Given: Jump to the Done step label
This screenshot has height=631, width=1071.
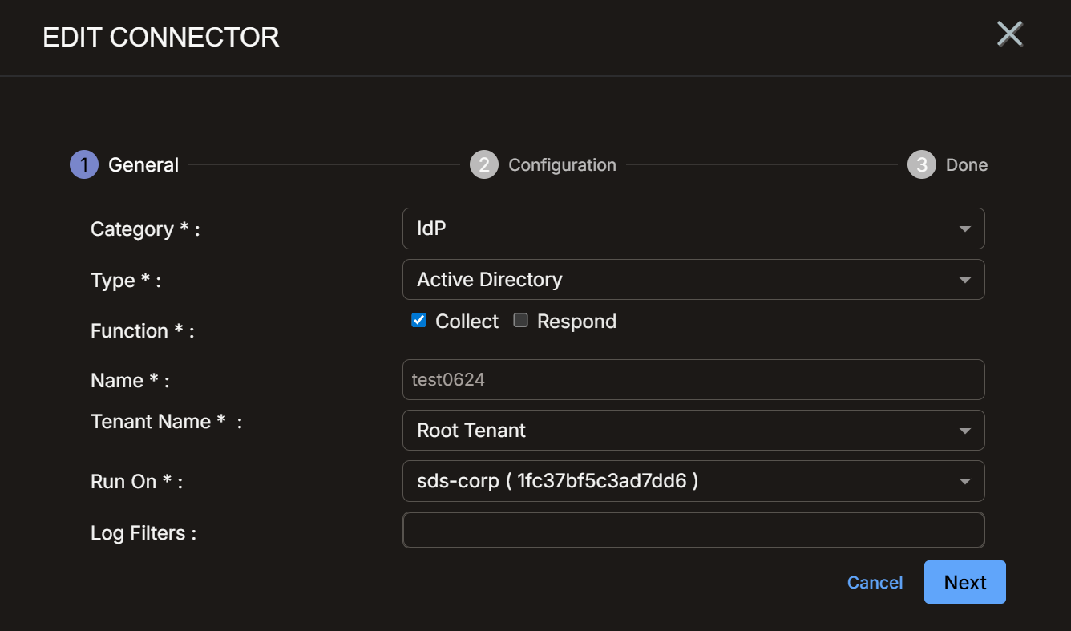Looking at the screenshot, I should point(967,165).
